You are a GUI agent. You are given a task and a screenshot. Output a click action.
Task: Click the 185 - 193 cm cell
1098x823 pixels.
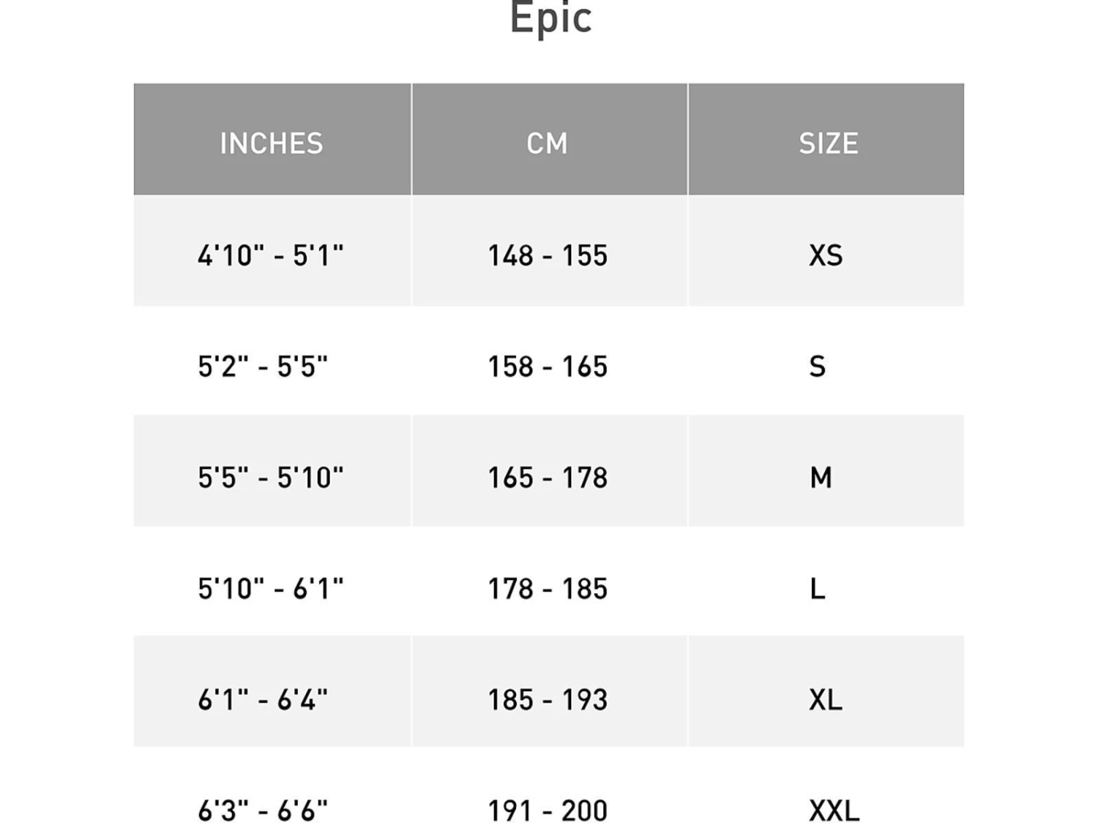[548, 699]
